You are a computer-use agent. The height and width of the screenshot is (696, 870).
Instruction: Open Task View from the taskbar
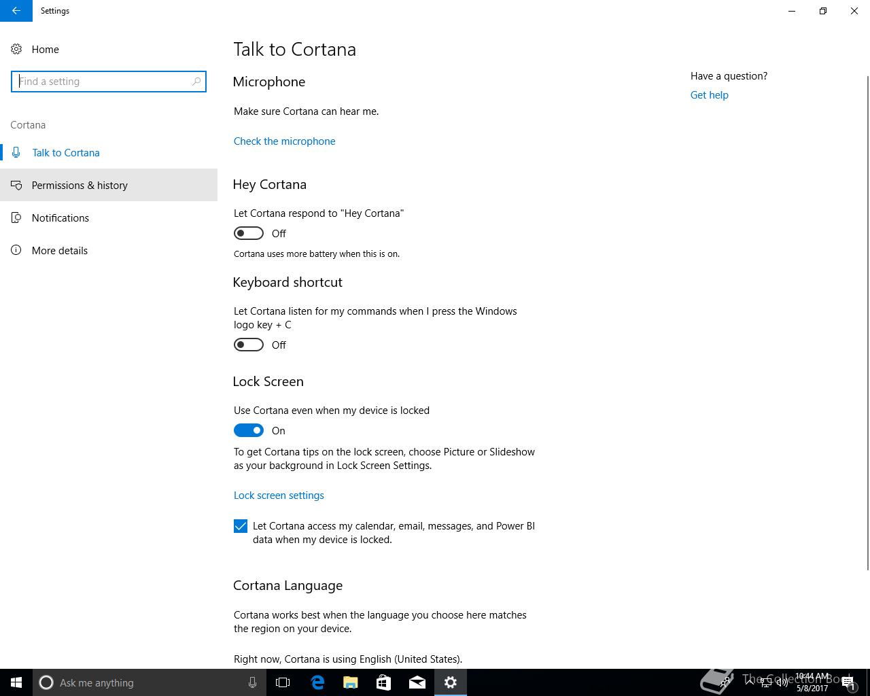click(x=283, y=682)
